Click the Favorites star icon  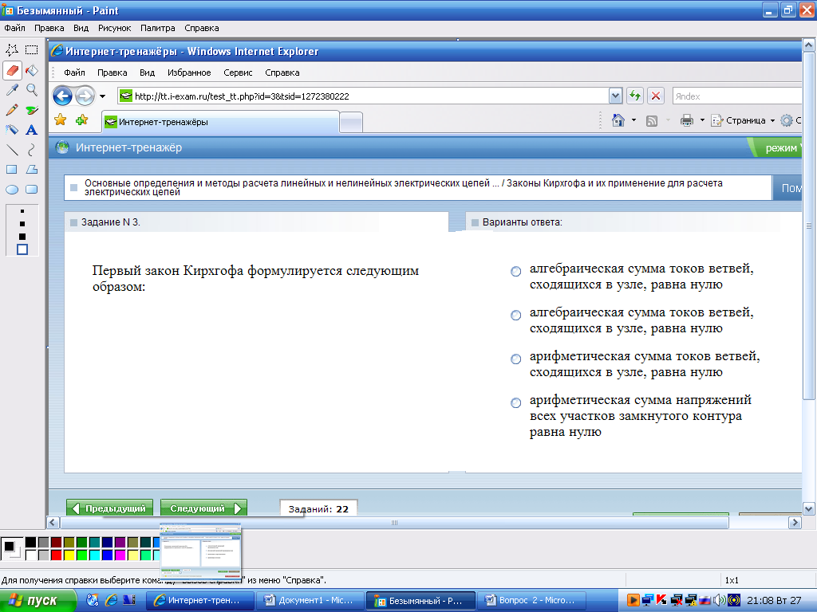61,120
